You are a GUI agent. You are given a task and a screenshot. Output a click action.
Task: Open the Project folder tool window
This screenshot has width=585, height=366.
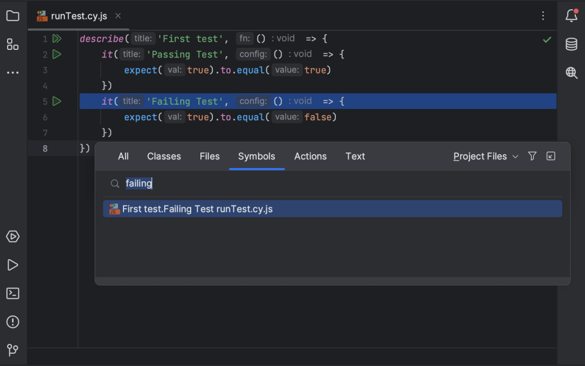pos(12,16)
